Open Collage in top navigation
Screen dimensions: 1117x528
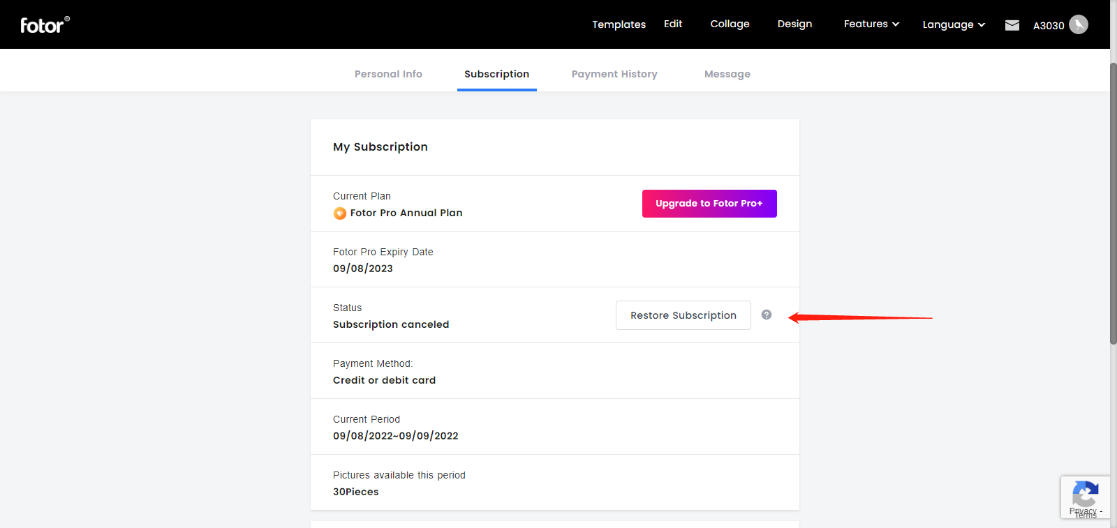(x=730, y=24)
